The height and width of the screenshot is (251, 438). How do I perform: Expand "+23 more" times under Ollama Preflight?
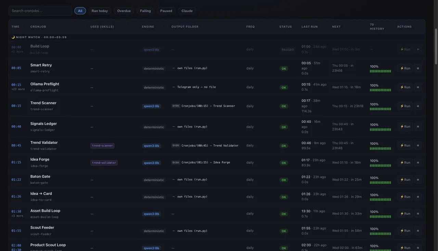pyautogui.click(x=18, y=89)
